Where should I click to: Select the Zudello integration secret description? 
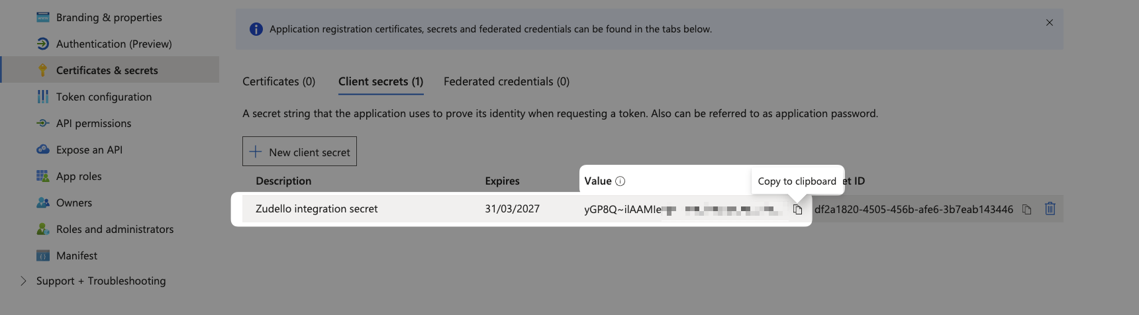point(317,208)
